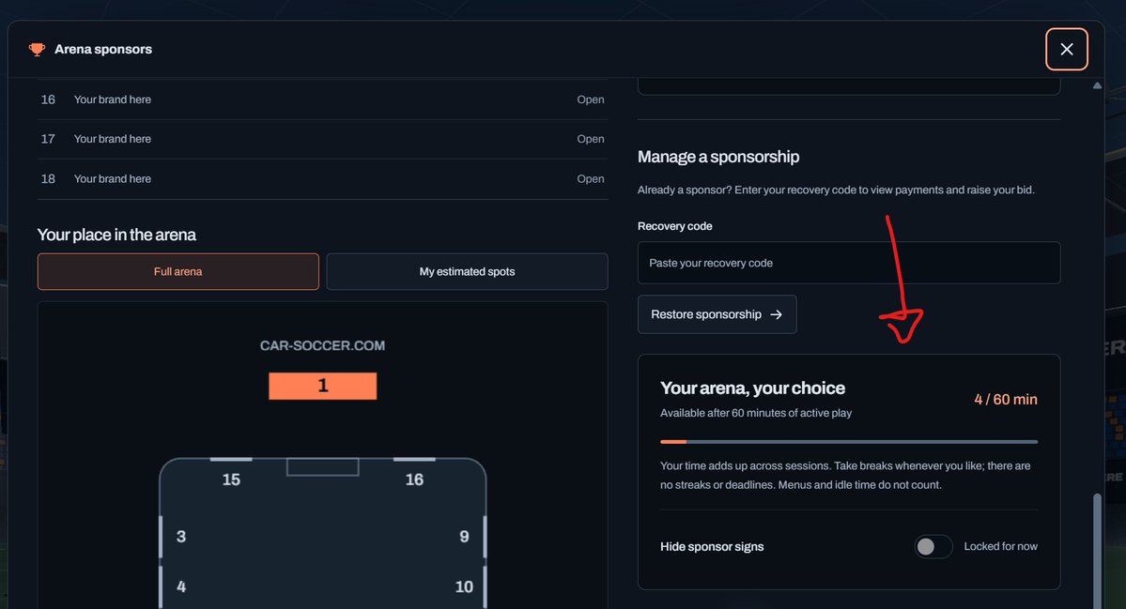Click the Manage a sponsorship heading
The image size is (1126, 609).
point(718,157)
